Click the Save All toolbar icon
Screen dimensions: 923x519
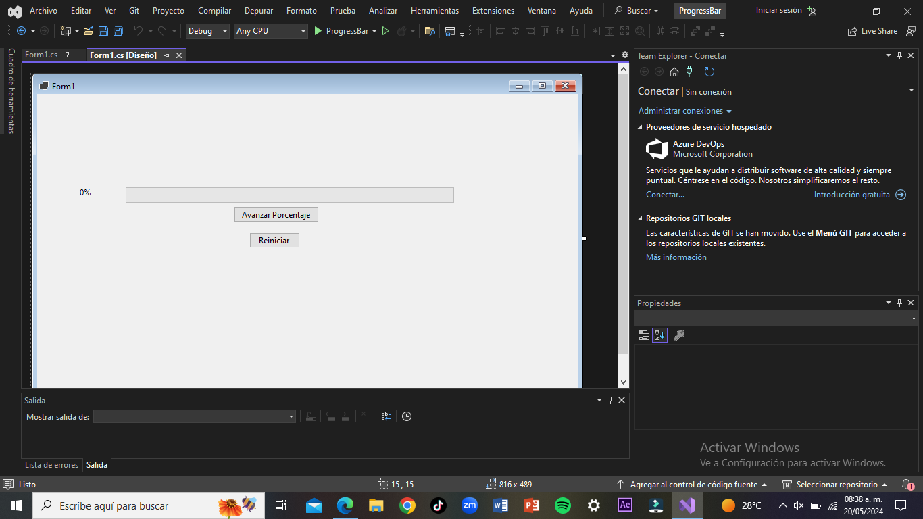pyautogui.click(x=118, y=31)
